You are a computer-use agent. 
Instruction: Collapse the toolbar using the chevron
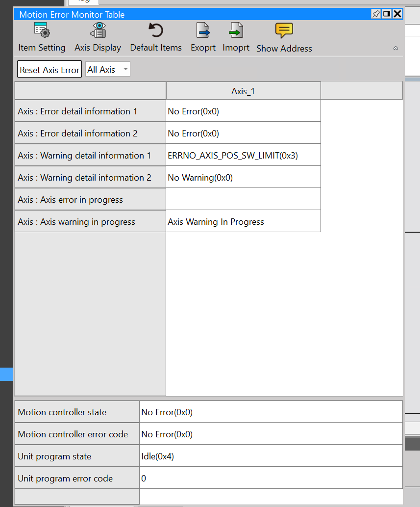pyautogui.click(x=395, y=48)
